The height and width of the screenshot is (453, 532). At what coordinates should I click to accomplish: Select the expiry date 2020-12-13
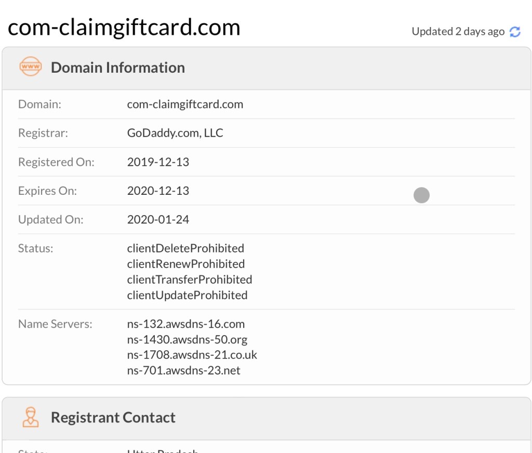coord(158,191)
